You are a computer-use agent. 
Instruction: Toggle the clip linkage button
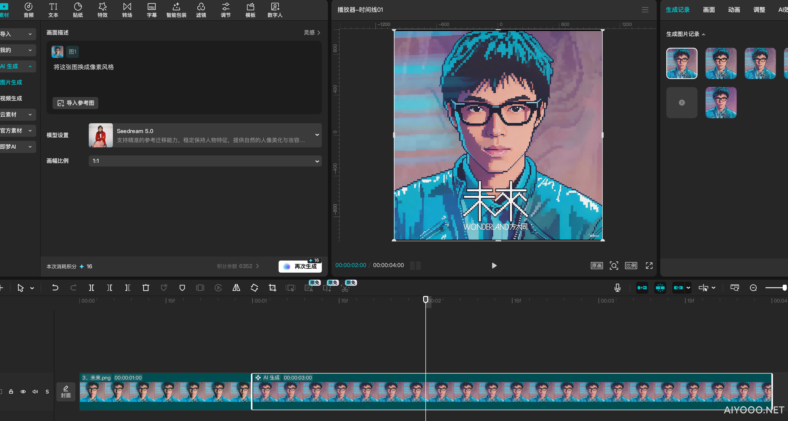click(x=678, y=288)
